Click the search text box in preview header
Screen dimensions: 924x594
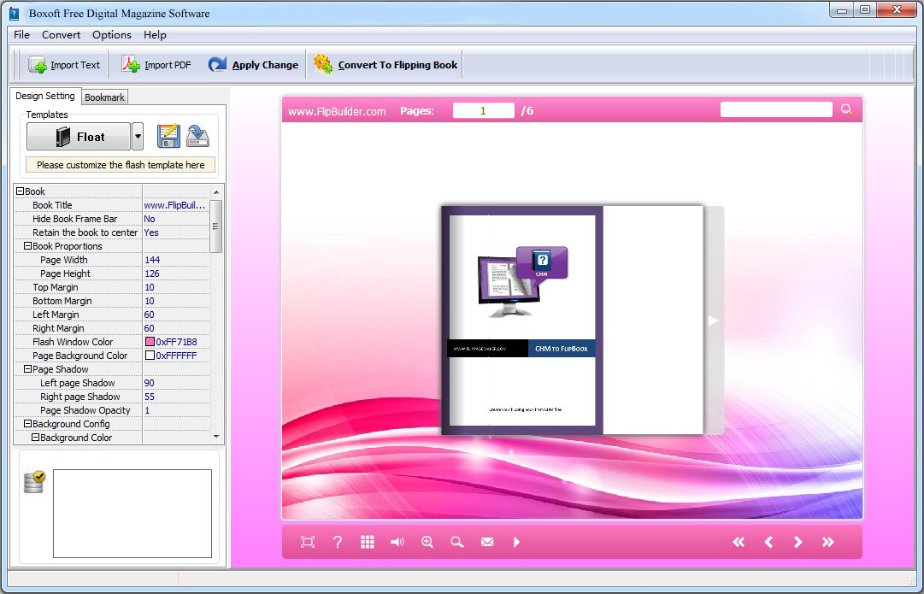(x=776, y=109)
